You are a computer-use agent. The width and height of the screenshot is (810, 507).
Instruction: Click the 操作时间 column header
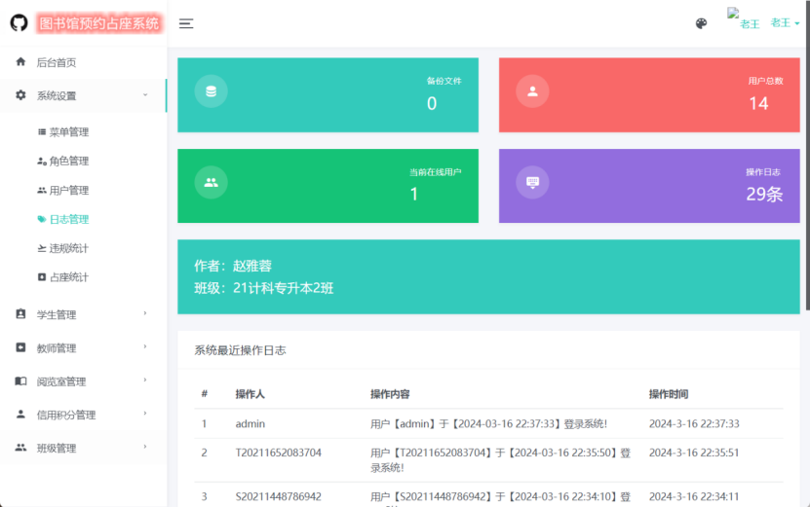pos(669,394)
